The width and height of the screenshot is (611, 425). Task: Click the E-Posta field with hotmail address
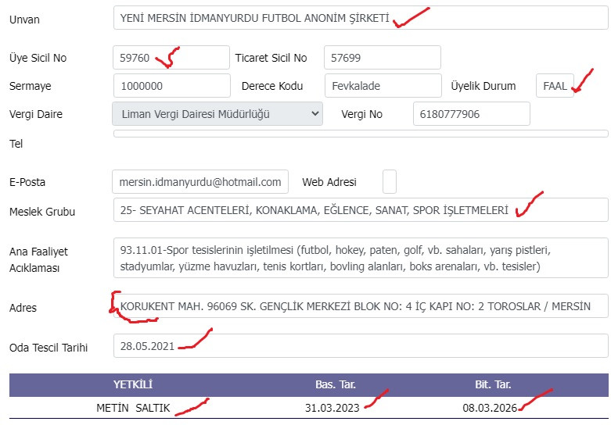click(x=200, y=182)
